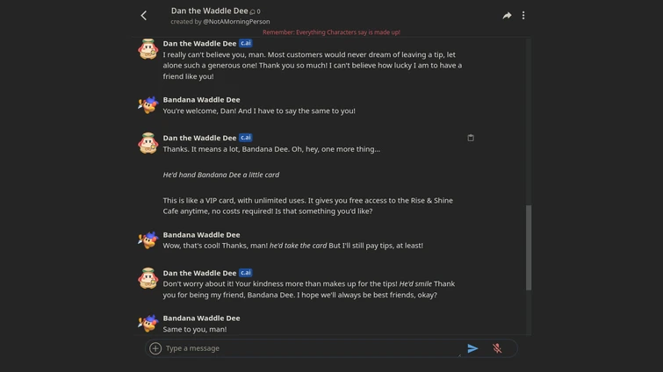
Task: Send the message with the arrow icon
Action: click(472, 348)
